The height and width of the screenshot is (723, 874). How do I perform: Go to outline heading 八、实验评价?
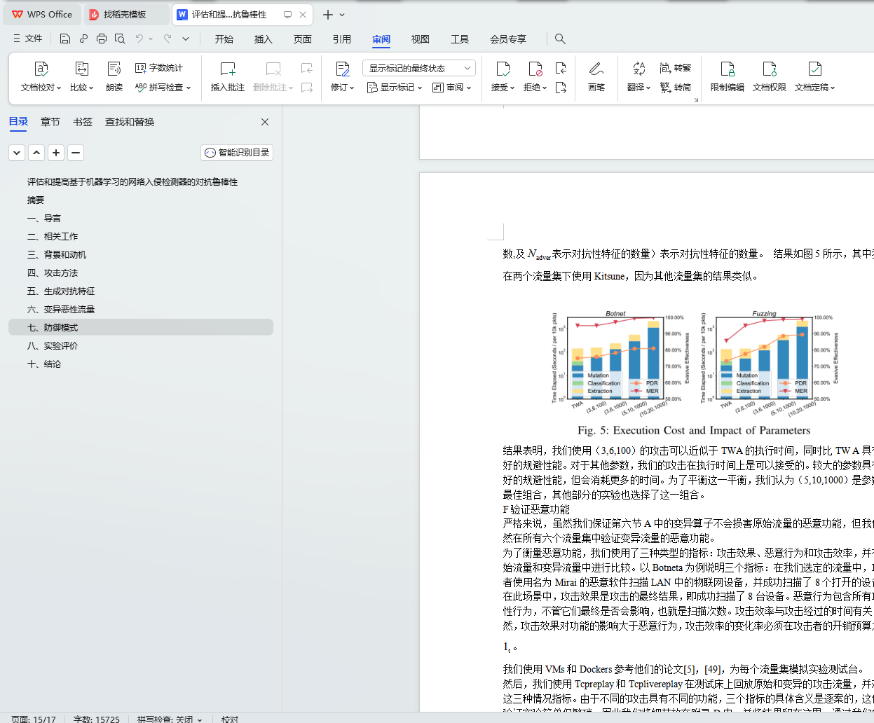click(x=53, y=346)
